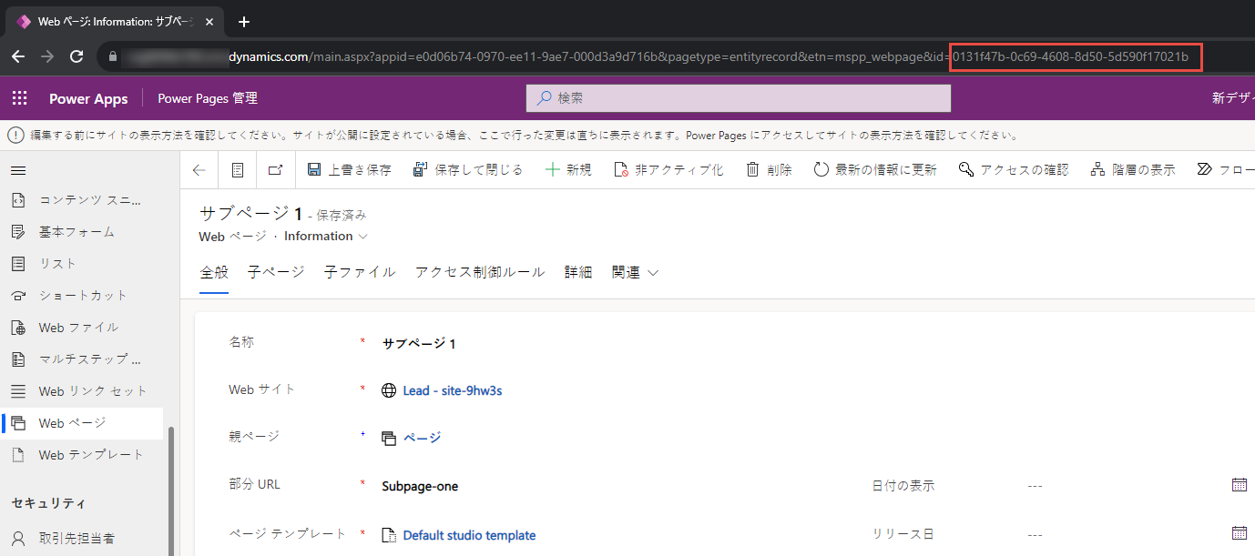Expand the Information form selector chevron
The image size is (1255, 556).
coord(363,237)
